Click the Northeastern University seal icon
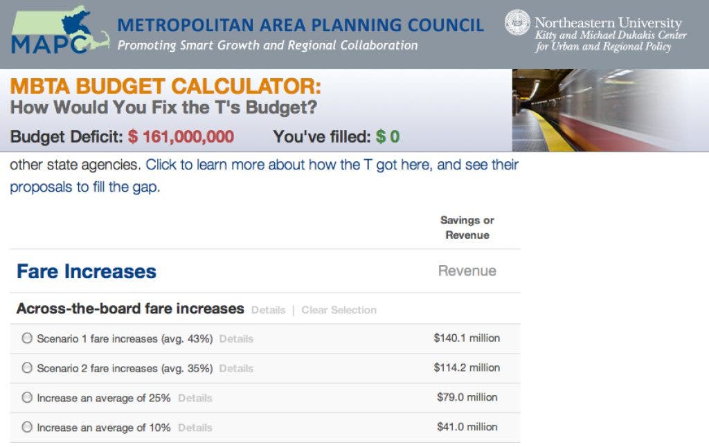The image size is (709, 447). click(x=517, y=22)
